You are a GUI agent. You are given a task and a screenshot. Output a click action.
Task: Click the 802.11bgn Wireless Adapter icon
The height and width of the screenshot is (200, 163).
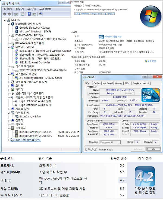[x=17, y=51]
